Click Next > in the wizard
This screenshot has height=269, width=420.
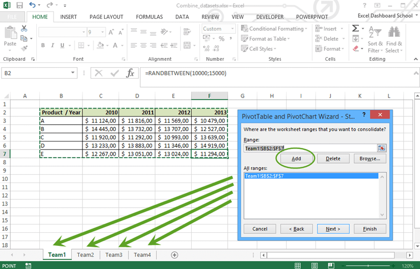point(333,229)
